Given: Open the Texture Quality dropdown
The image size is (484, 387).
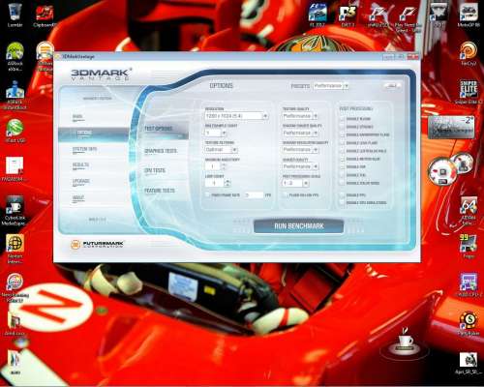Looking at the screenshot, I should [x=300, y=116].
